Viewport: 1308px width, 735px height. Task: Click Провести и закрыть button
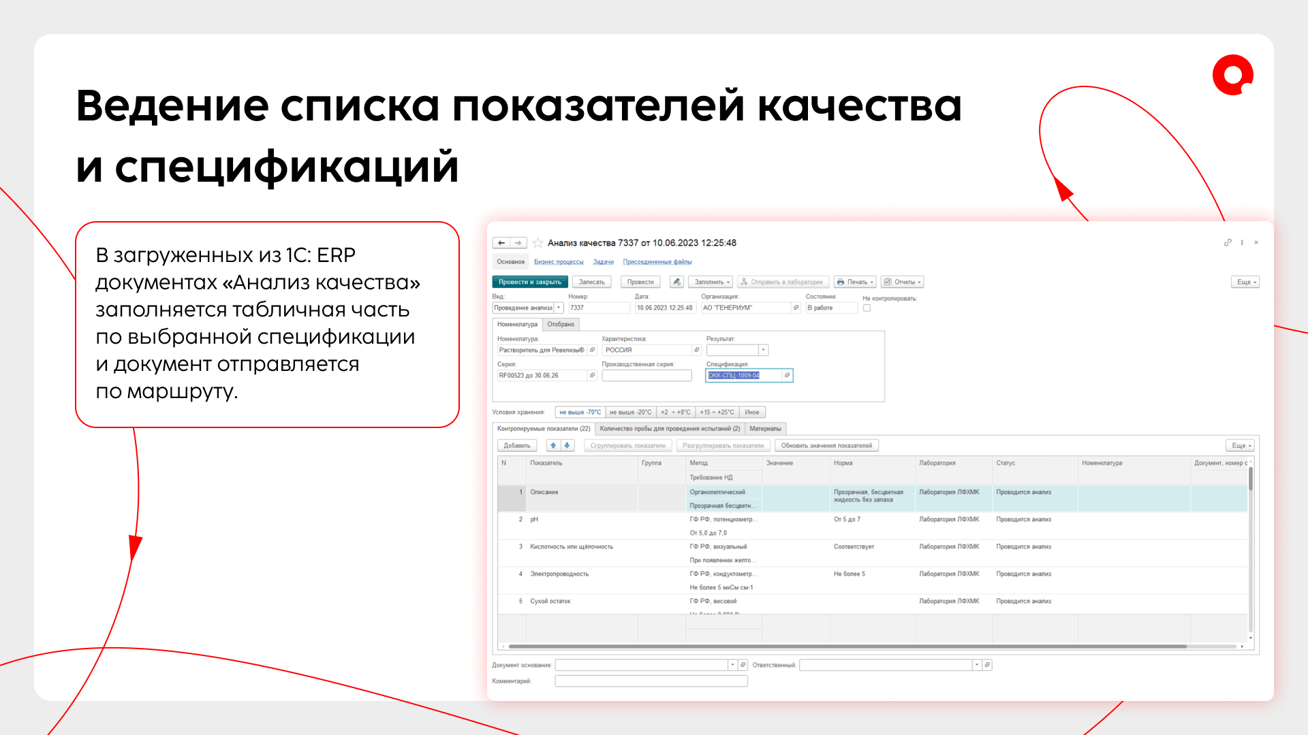(529, 282)
